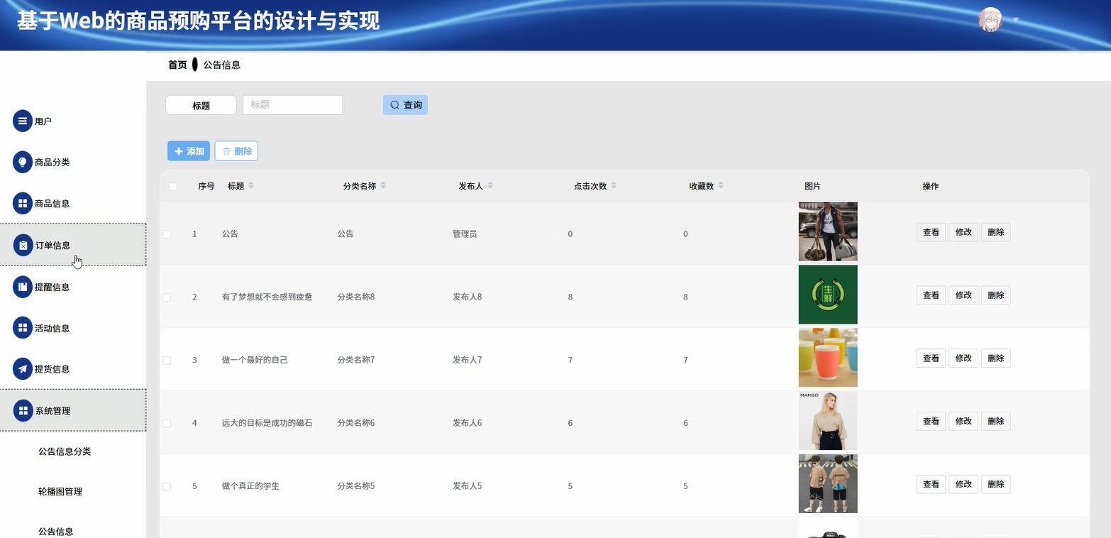Click 查看 for 有了梦想就不会感到疲惫 row
The width and height of the screenshot is (1111, 538).
click(931, 295)
